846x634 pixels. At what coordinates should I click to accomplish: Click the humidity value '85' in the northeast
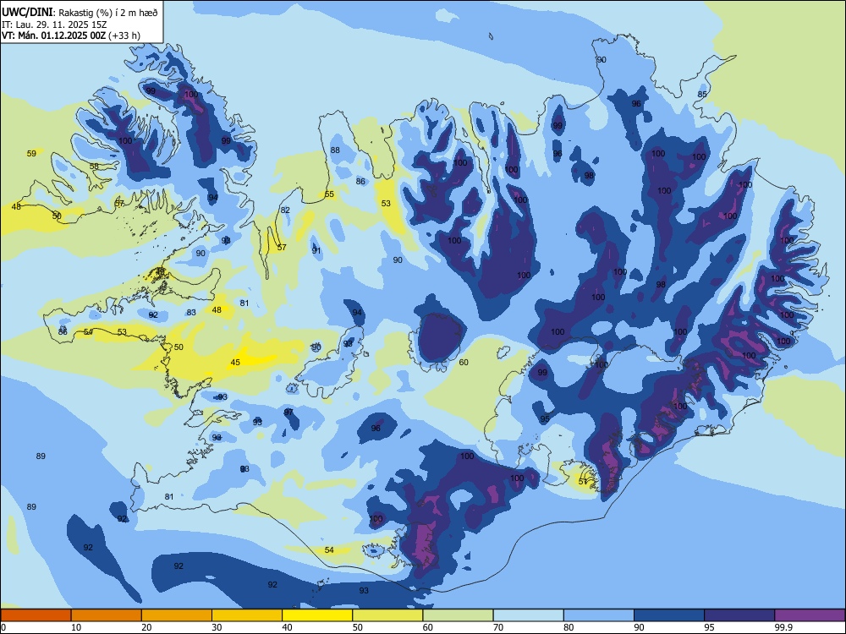702,95
